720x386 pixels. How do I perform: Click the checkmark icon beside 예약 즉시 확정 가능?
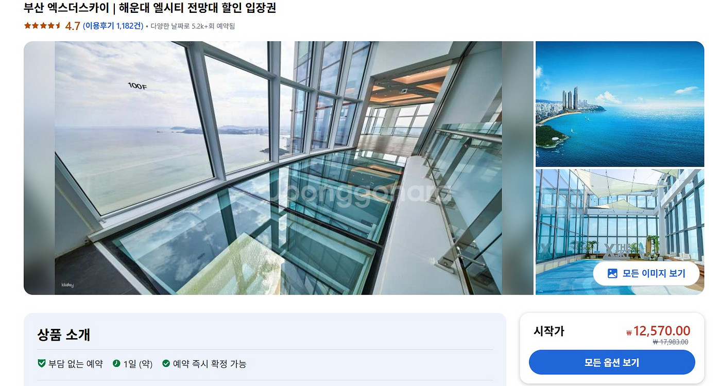tap(166, 363)
